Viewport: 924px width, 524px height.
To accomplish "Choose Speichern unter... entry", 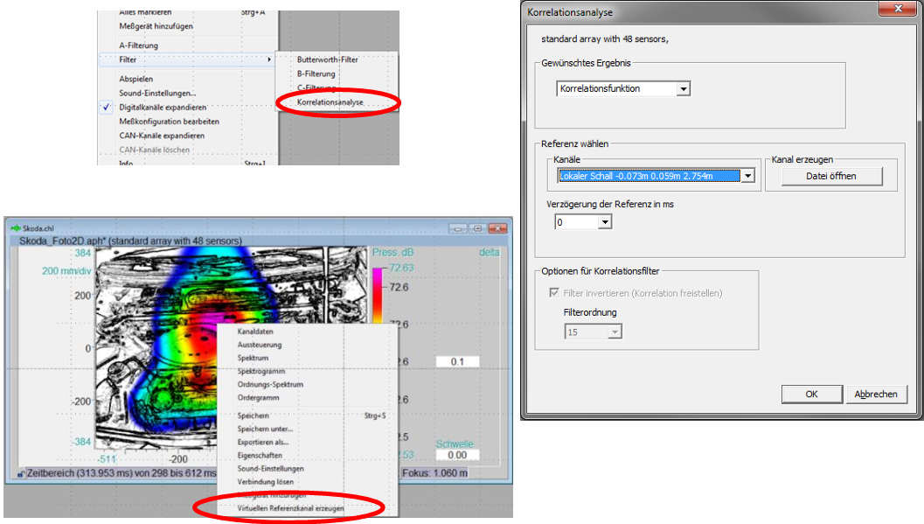I will [265, 430].
